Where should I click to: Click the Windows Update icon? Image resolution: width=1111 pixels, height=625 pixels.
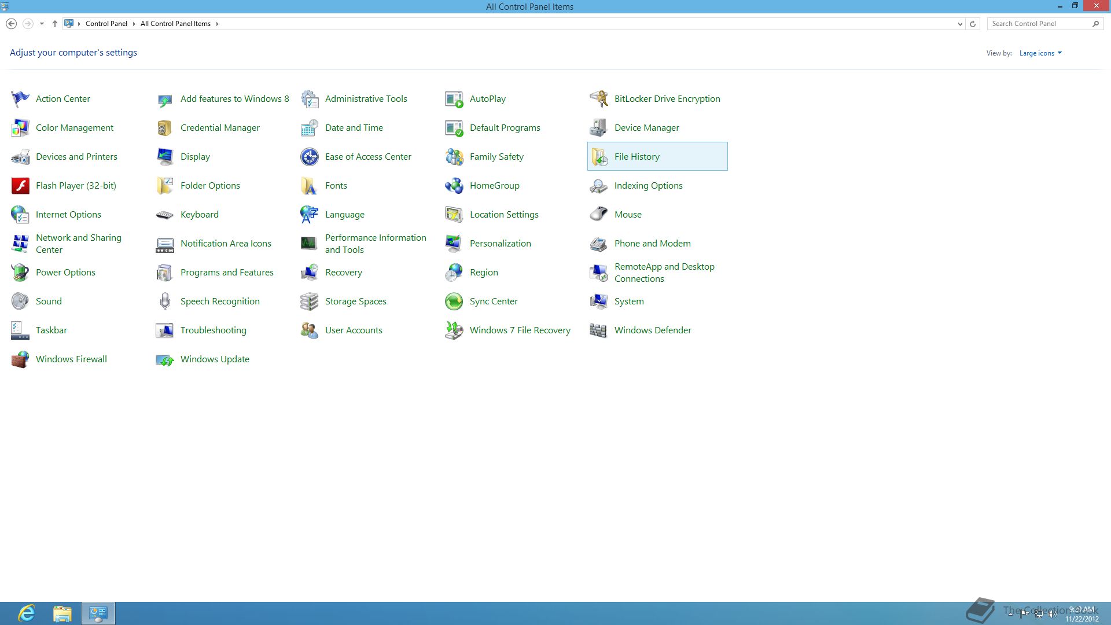pos(165,359)
